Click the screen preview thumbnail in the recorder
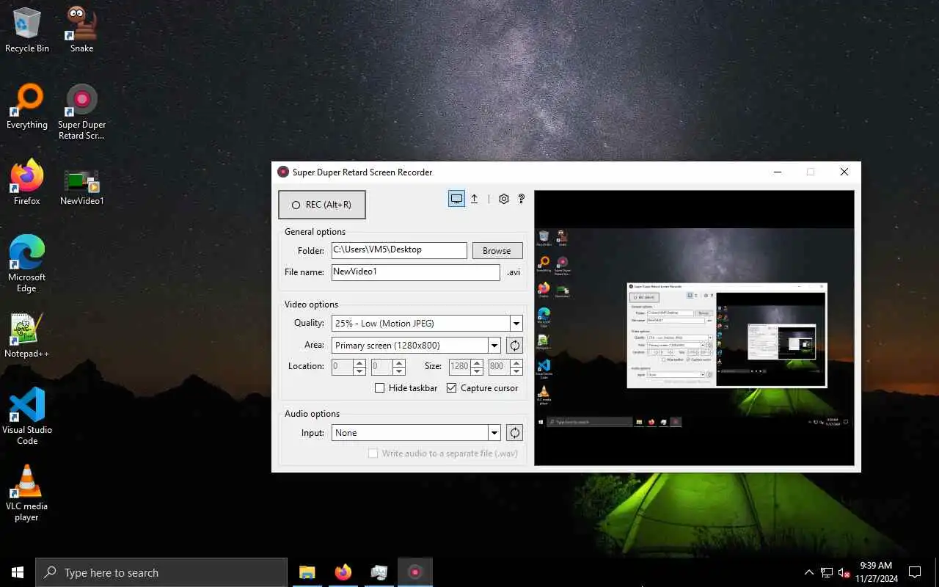The image size is (939, 587). pyautogui.click(x=694, y=328)
